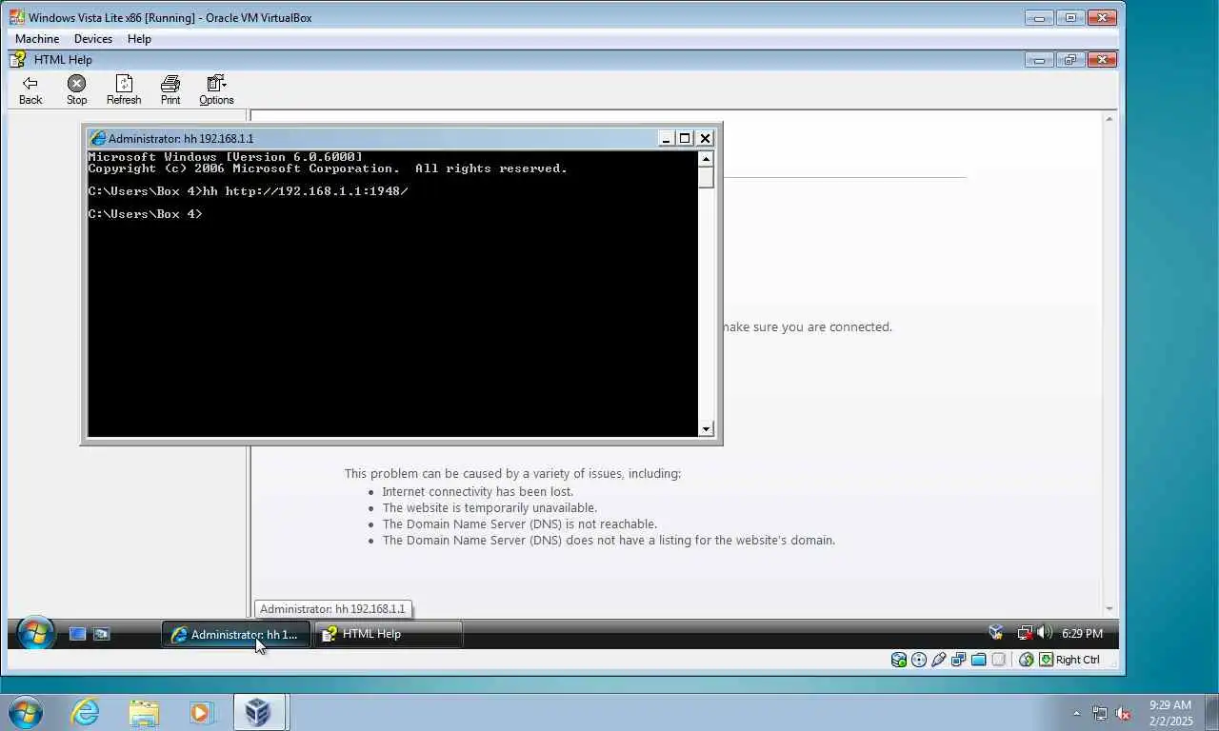
Task: Click the VirtualBox hard disk activity indicator
Action: click(x=898, y=660)
